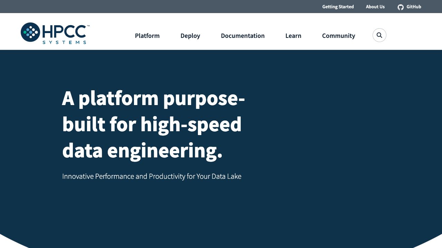Open the Community menu
This screenshot has width=442, height=248.
click(338, 35)
